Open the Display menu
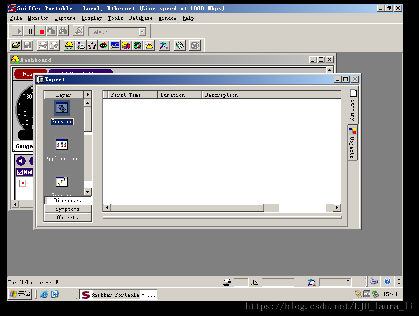Screen dimensions: 419x316 coord(92,18)
